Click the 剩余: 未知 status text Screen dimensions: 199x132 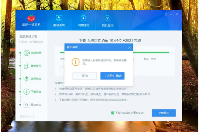[150, 59]
